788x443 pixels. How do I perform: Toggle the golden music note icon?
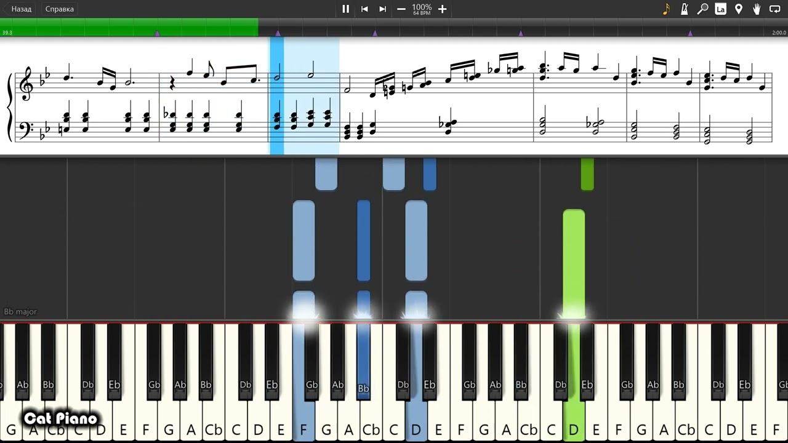tap(666, 9)
